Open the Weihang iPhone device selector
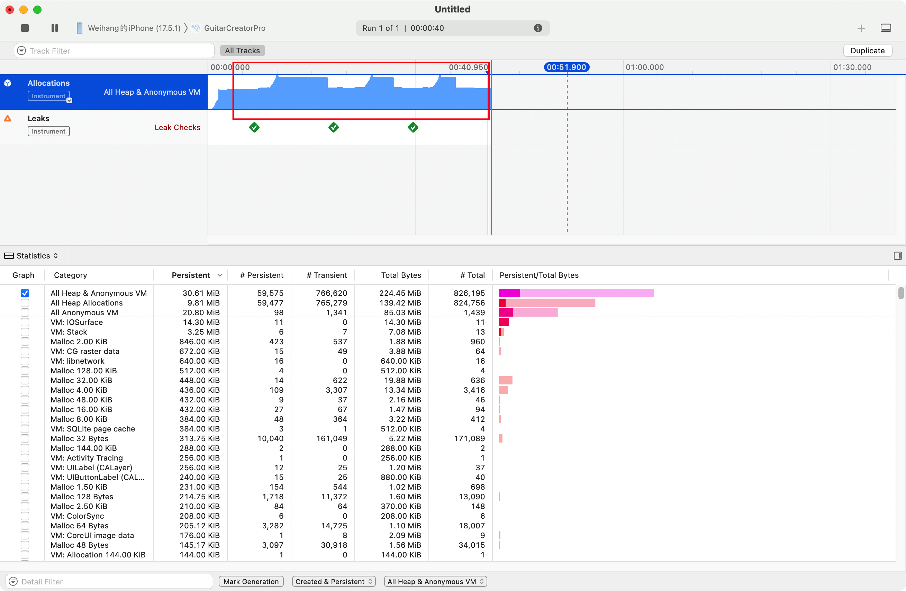Screen dimensions: 906x591 134,28
